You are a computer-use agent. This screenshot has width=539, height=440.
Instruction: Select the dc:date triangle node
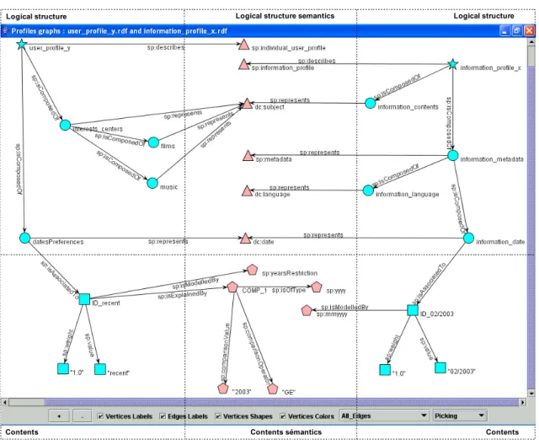(245, 238)
